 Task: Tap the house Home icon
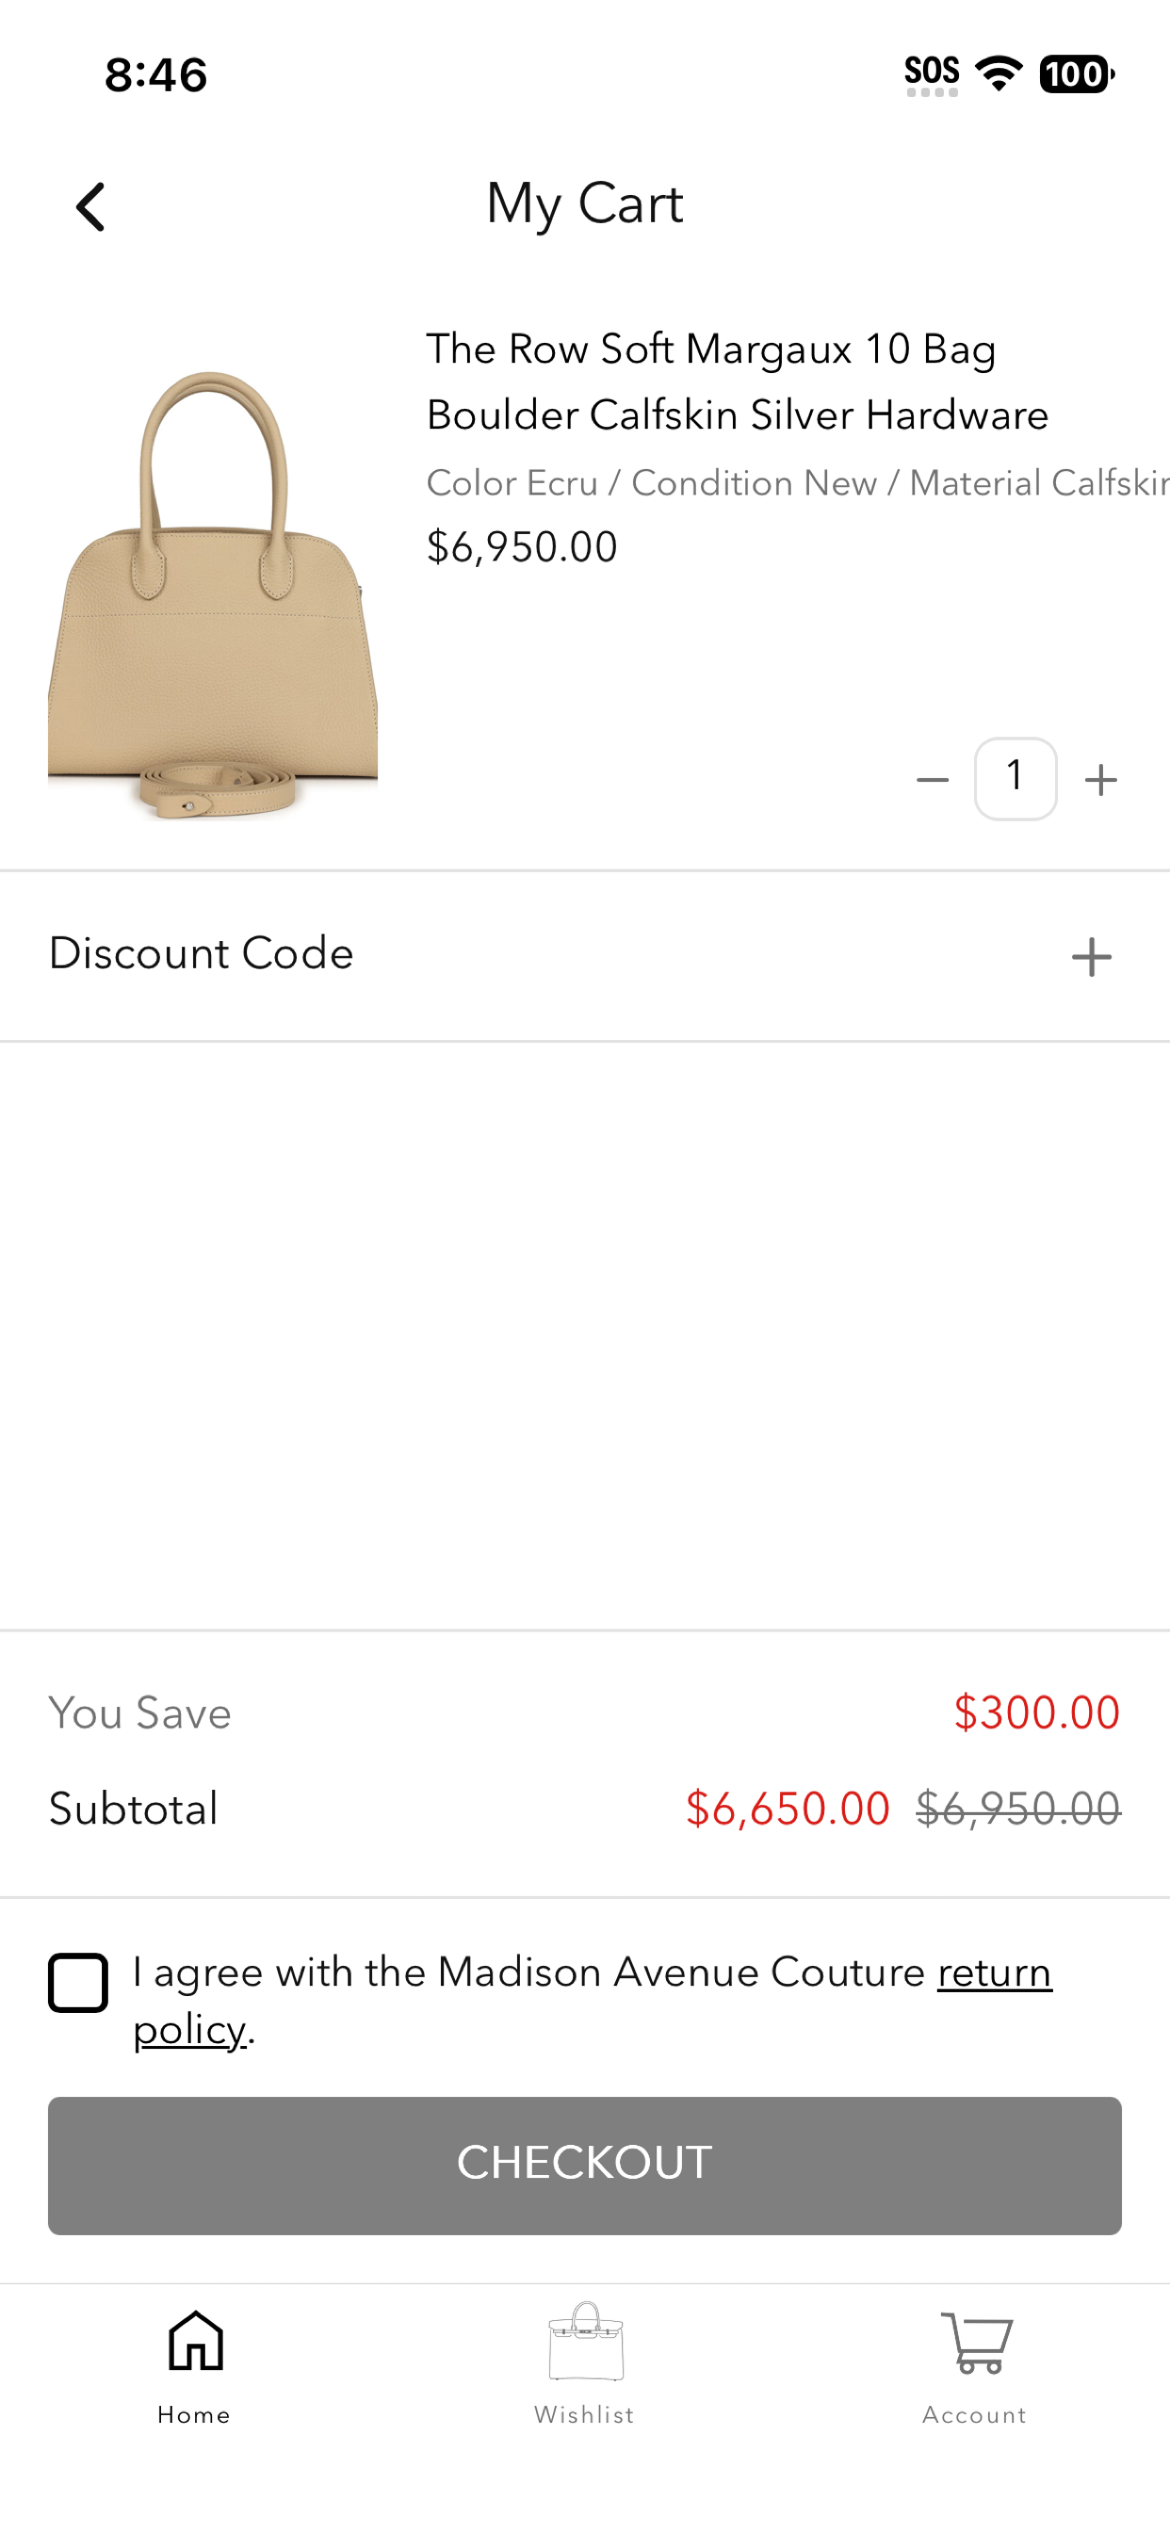pos(196,2342)
